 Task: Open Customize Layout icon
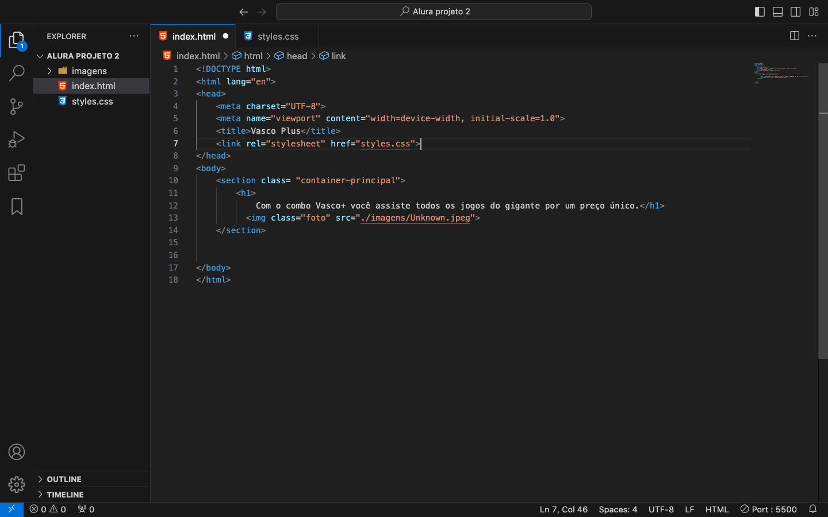pyautogui.click(x=814, y=11)
